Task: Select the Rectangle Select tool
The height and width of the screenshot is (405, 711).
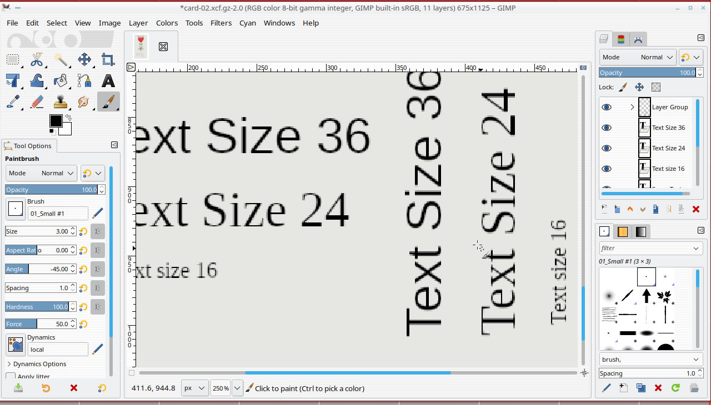Action: click(x=13, y=60)
